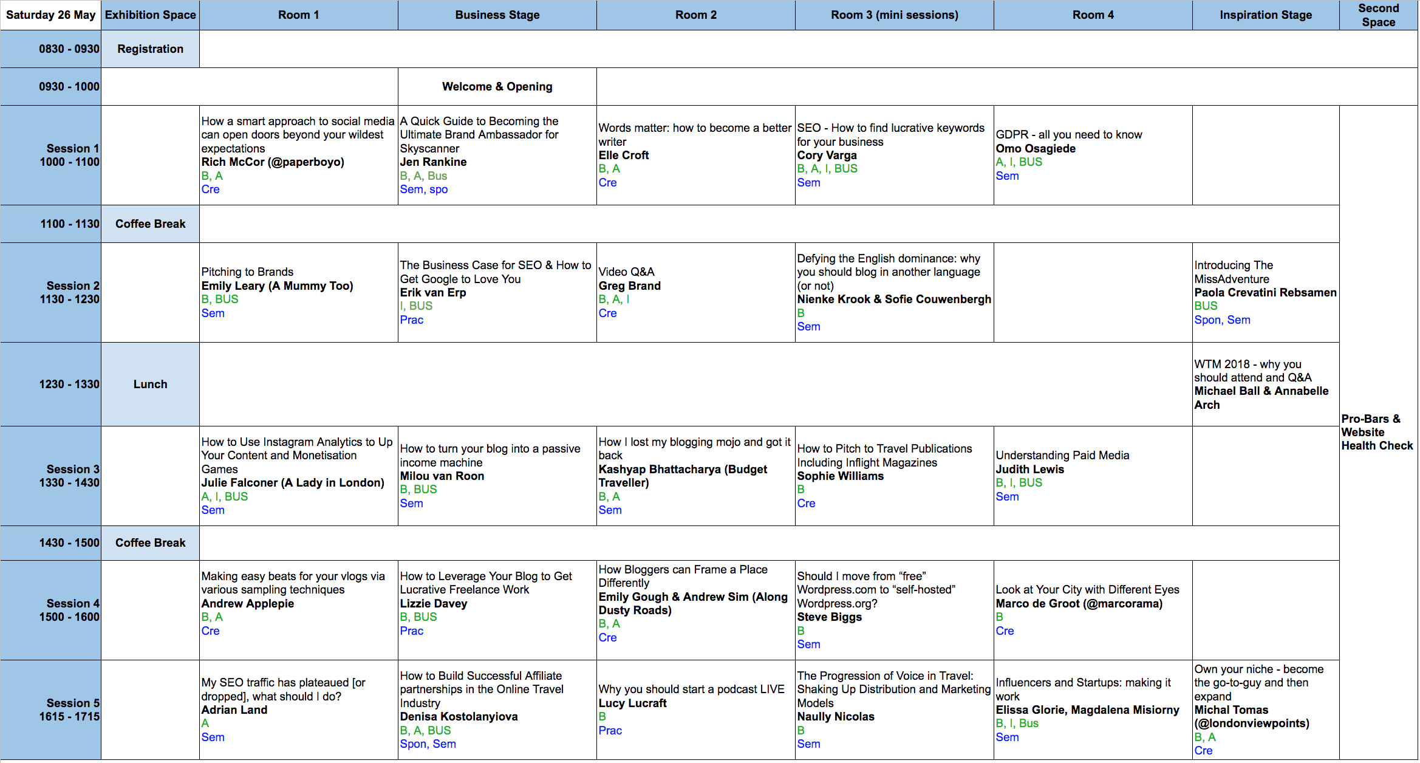
Task: Click the Sem link under Elle Croft
Action: point(609,182)
